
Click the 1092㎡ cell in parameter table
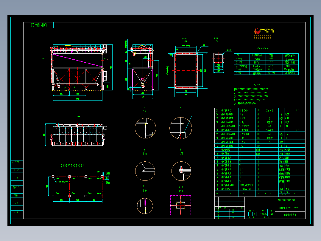(258, 63)
